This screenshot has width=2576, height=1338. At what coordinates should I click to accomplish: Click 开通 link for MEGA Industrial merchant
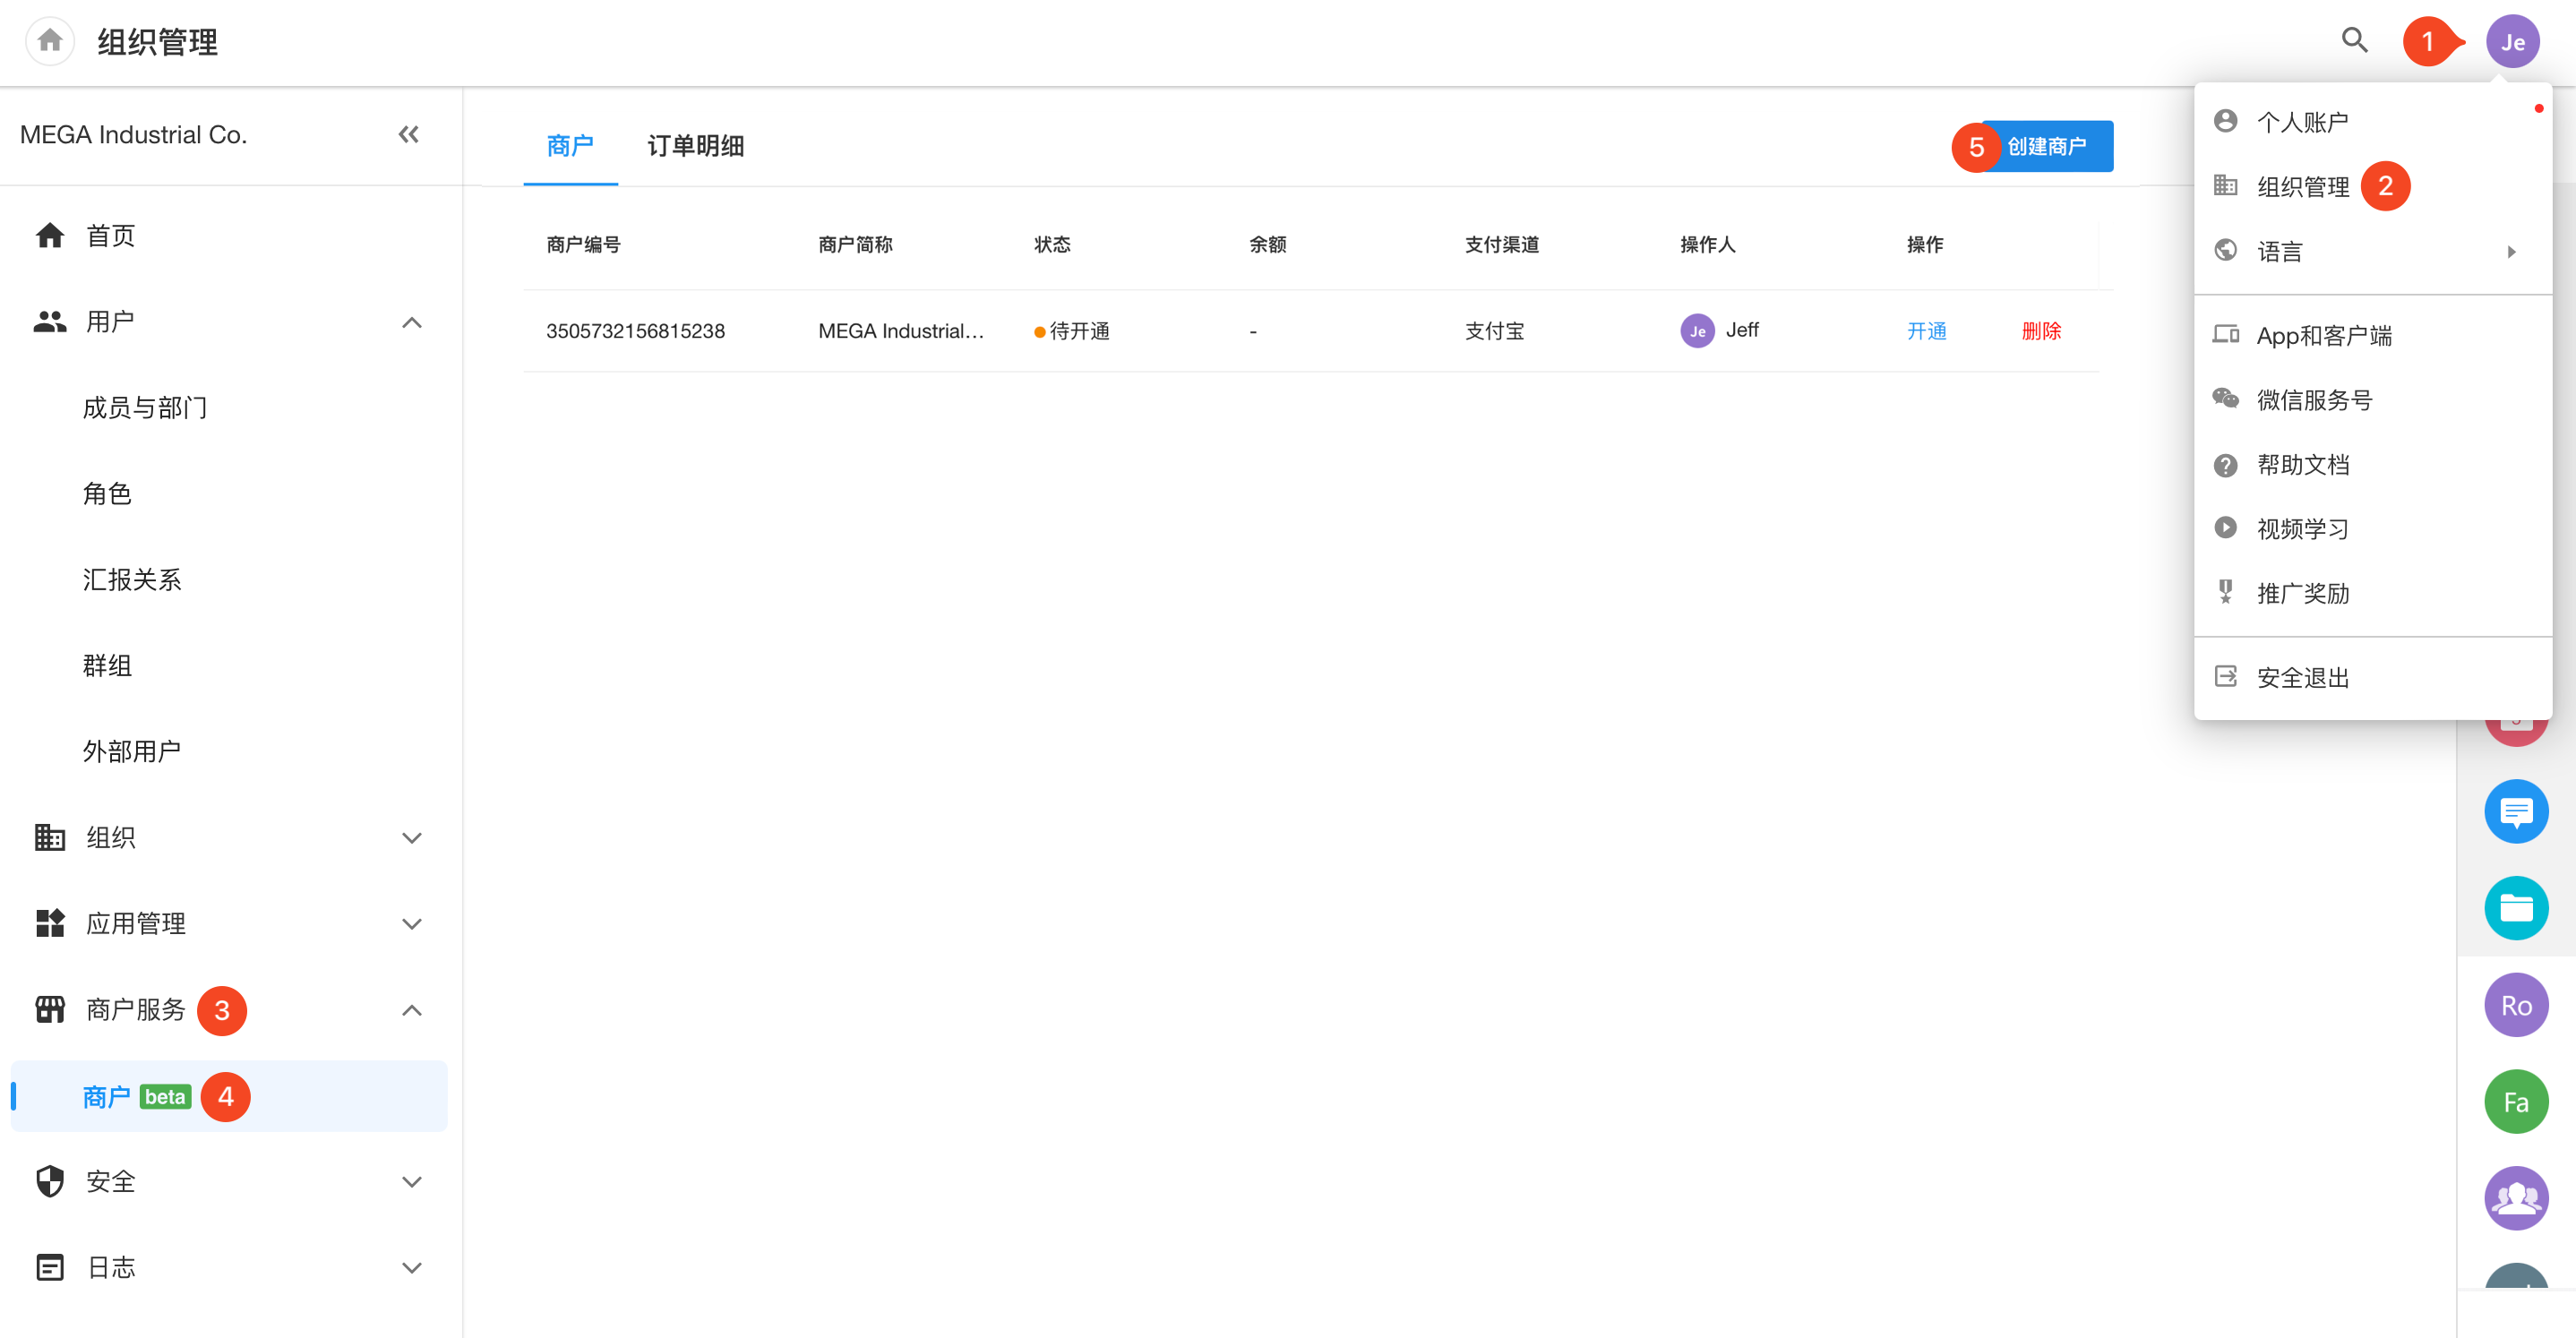(x=1925, y=331)
